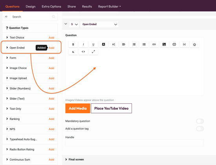Expand the Slider (Text) question type
Viewport: 216px width, 165px height.
[7, 99]
